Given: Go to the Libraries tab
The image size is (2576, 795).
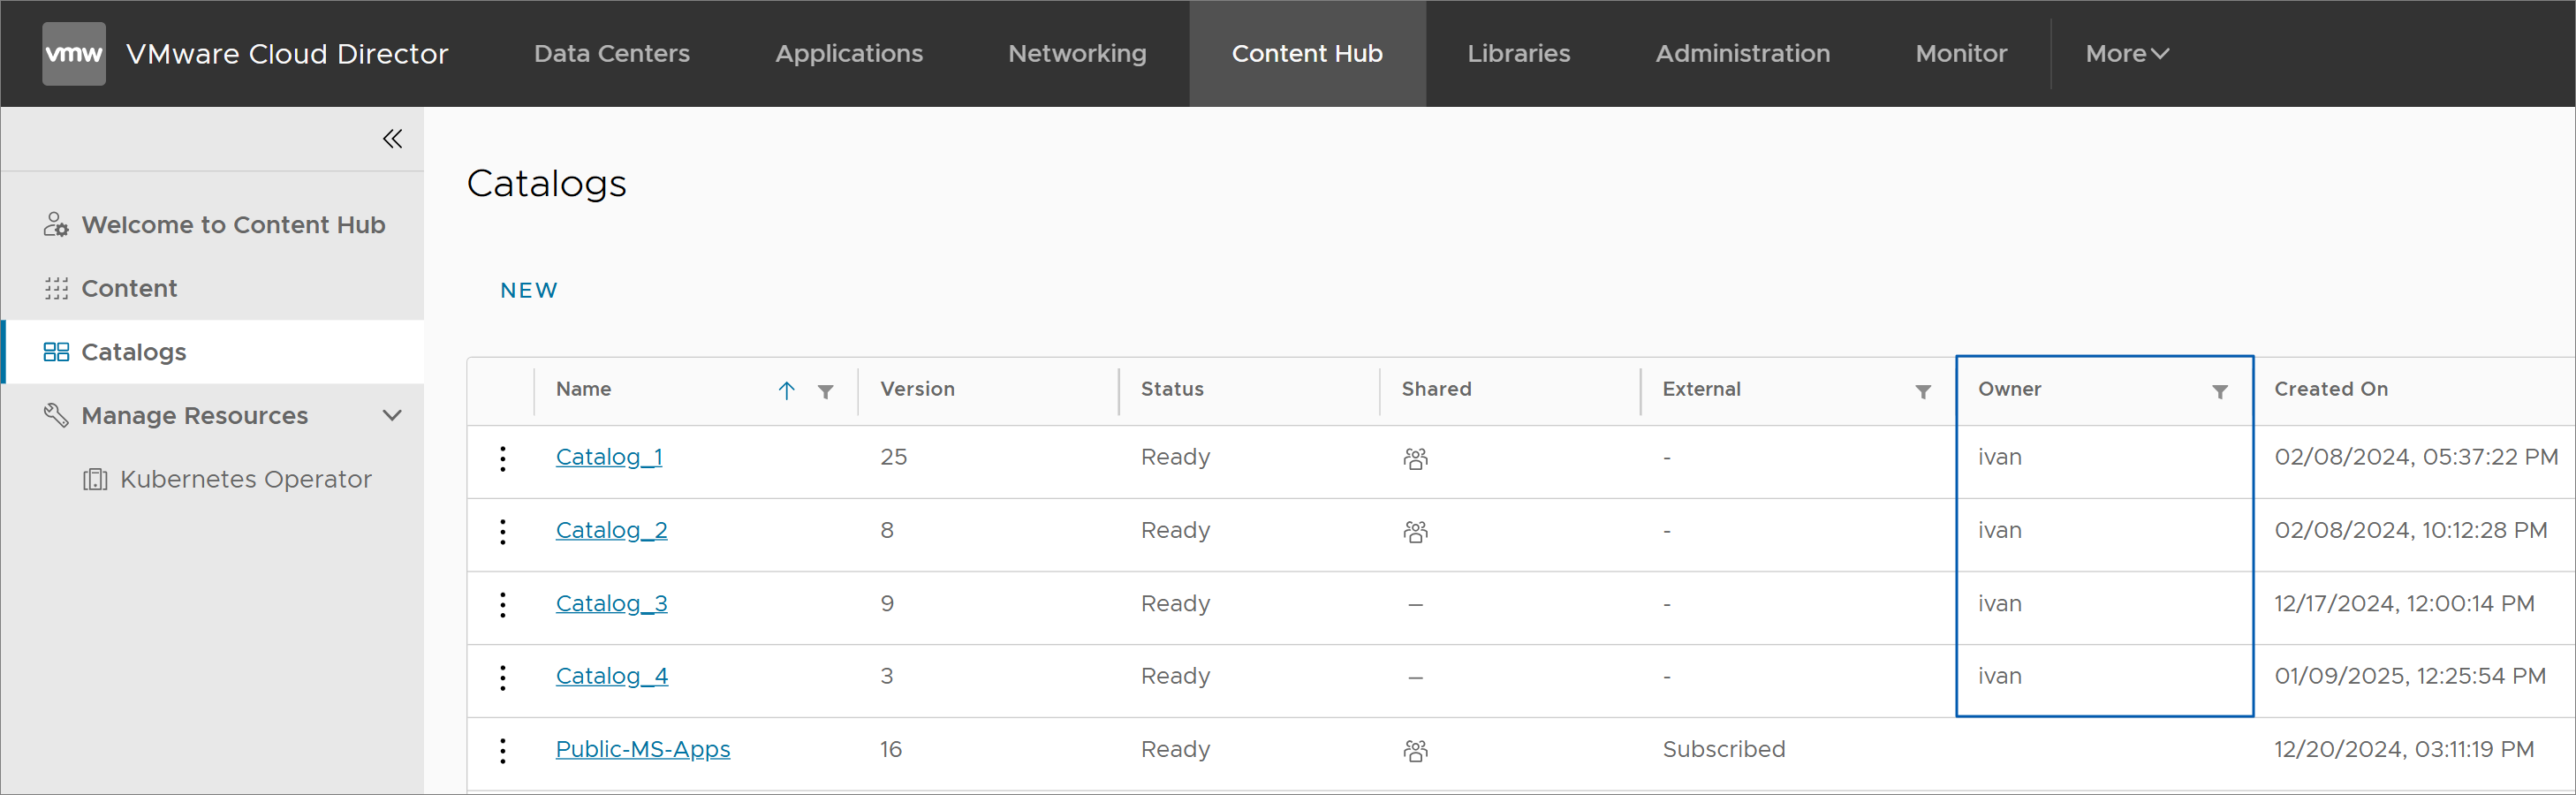Looking at the screenshot, I should (1518, 54).
